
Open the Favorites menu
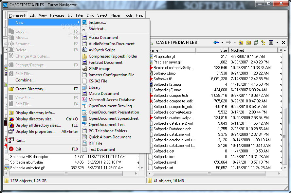57,15
